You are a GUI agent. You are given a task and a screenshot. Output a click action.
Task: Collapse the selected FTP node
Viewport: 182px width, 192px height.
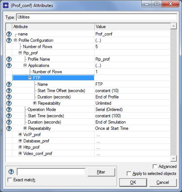click(30, 78)
